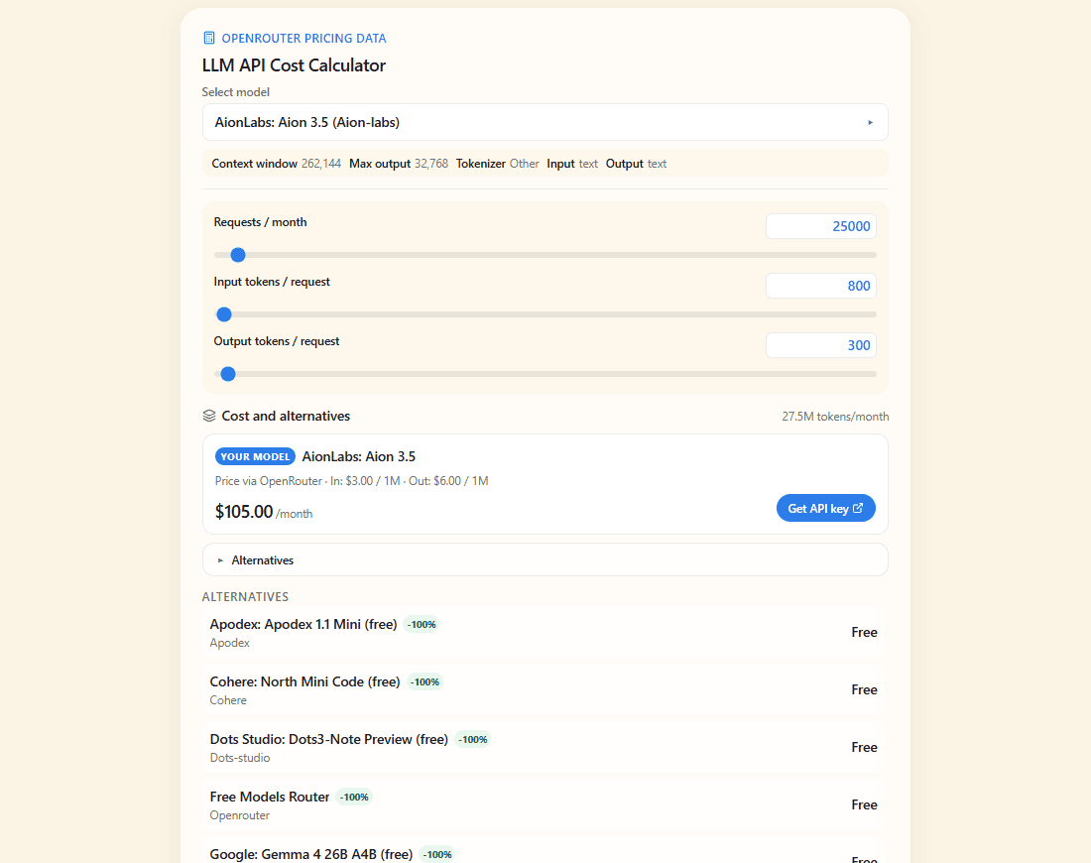
Task: Click the Free price on the Cohere row
Action: point(864,689)
